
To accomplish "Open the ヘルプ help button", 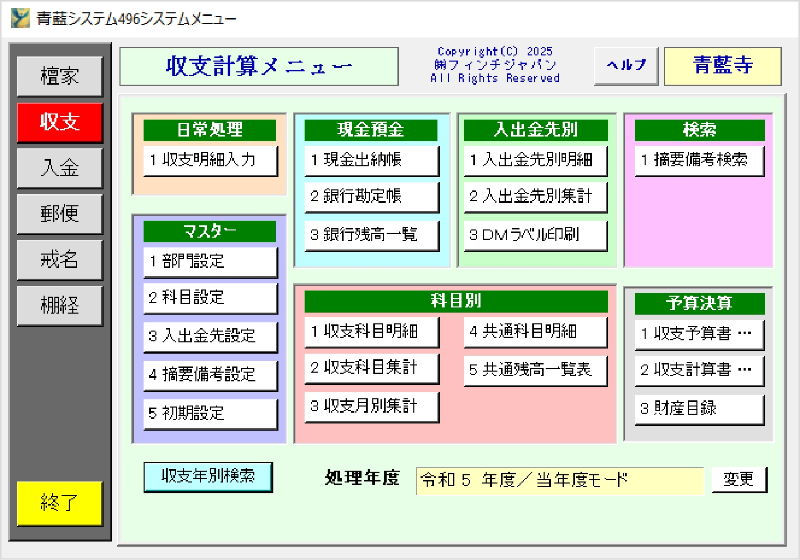I will point(626,66).
